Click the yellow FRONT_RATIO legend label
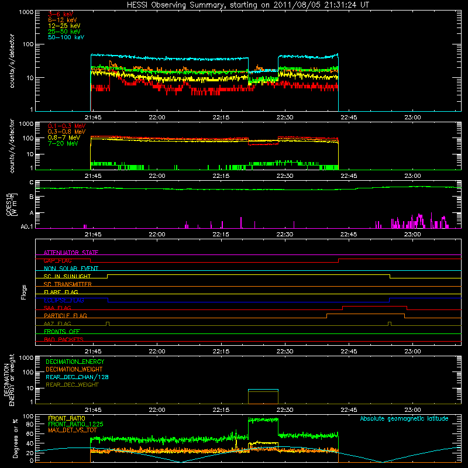468x468 pixels. point(67,418)
